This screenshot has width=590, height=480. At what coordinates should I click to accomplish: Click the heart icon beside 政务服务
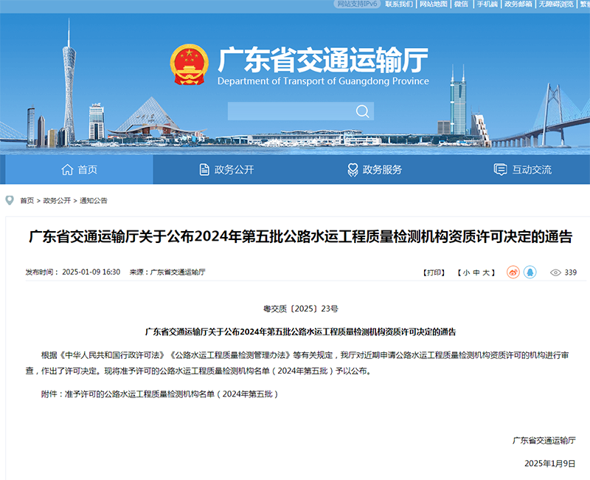pos(353,170)
